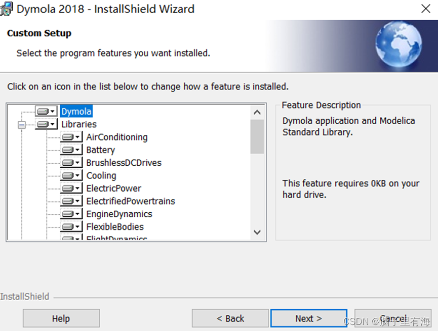Open the Dymola feature install dropdown icon
This screenshot has height=331, width=438.
pos(47,111)
